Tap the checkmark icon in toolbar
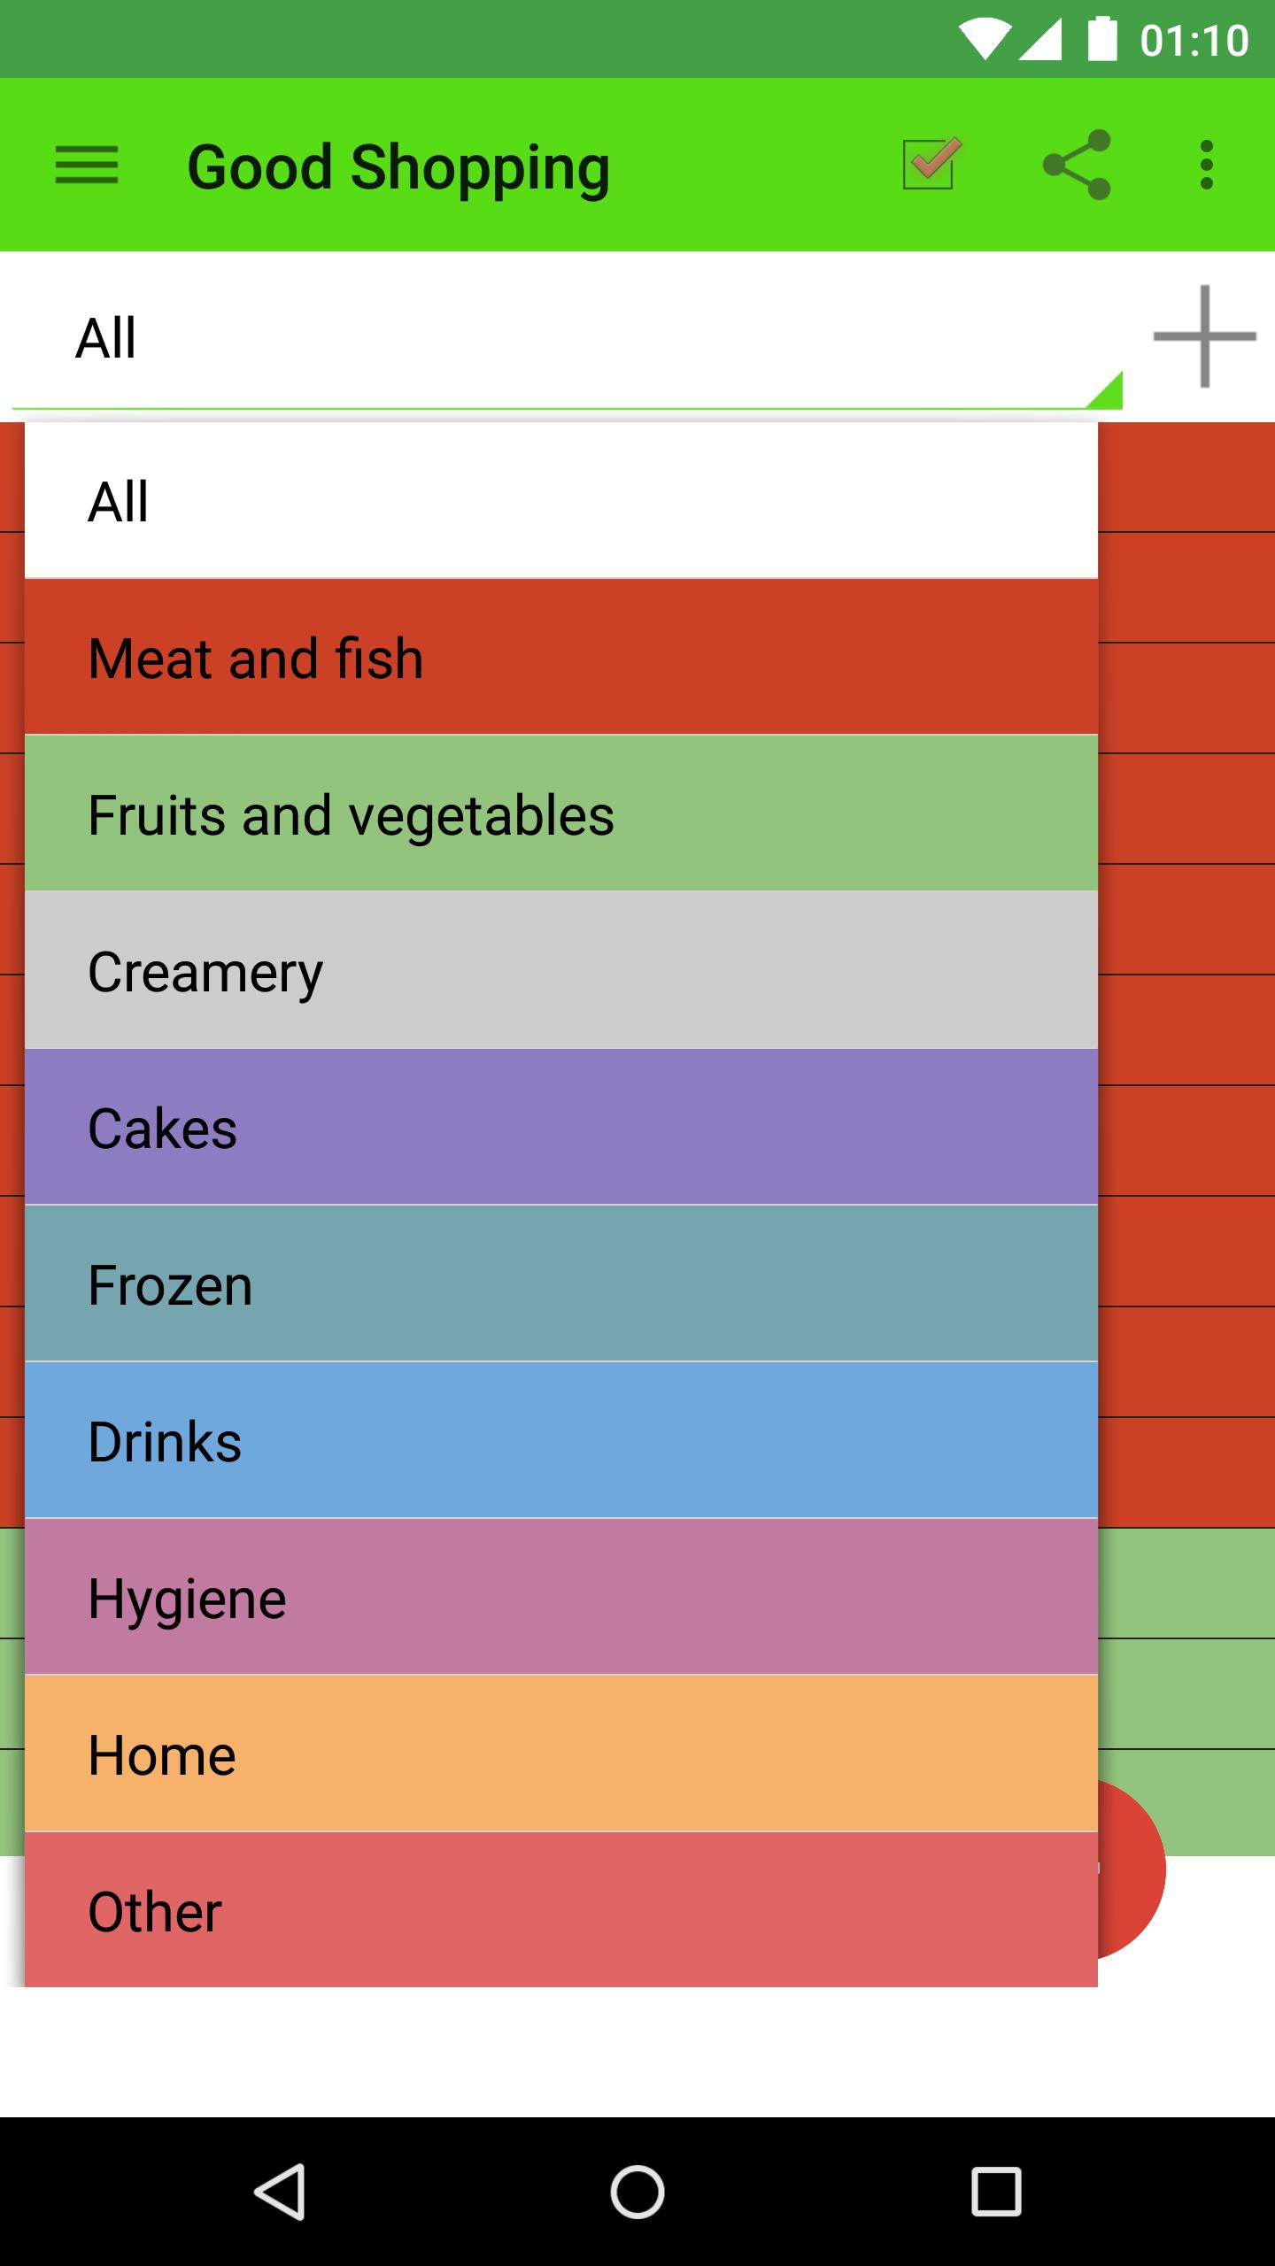This screenshot has width=1275, height=2266. point(931,165)
